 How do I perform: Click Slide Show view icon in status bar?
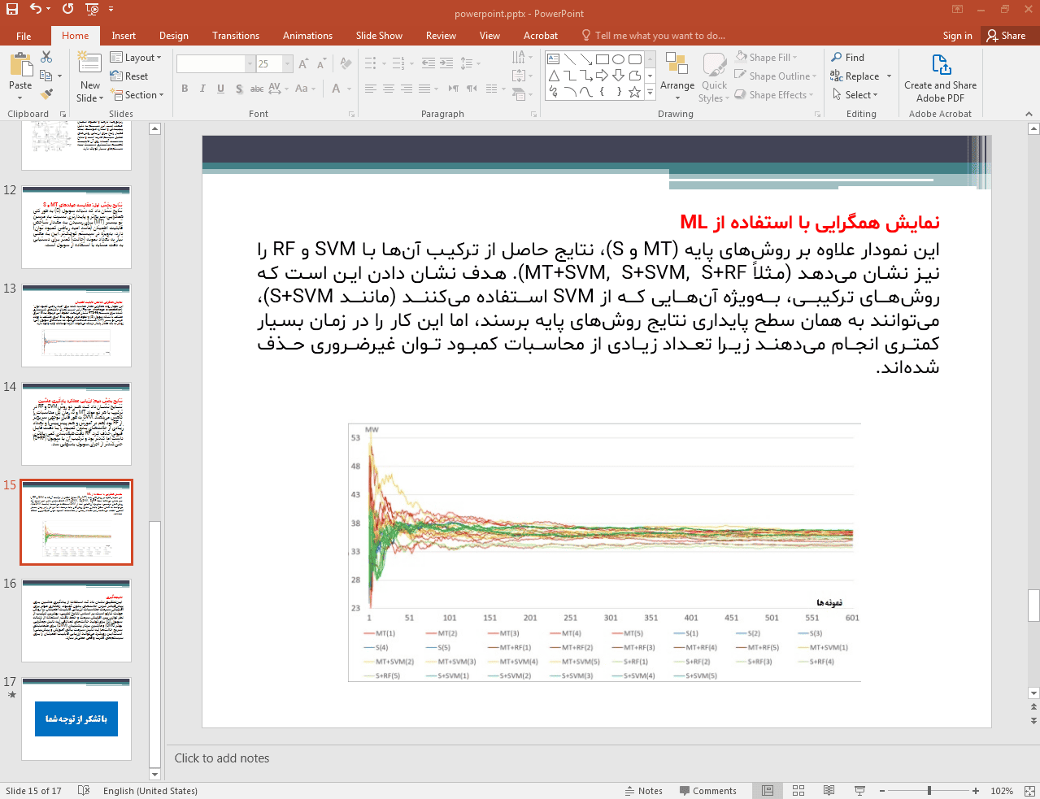coord(859,791)
